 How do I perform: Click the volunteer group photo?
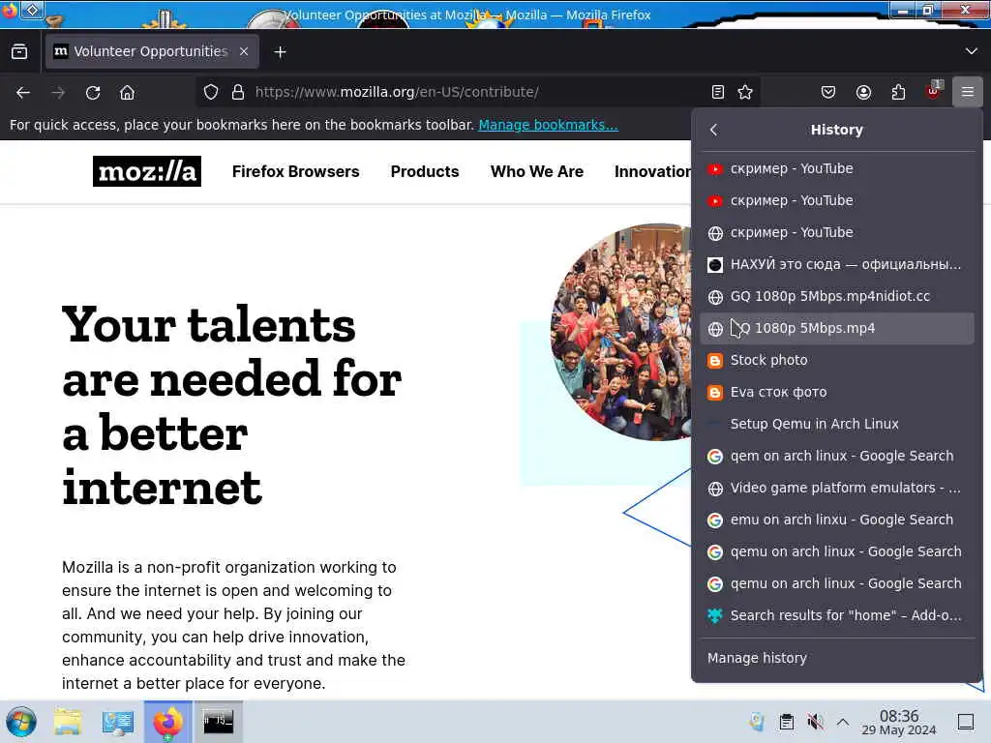tap(622, 332)
